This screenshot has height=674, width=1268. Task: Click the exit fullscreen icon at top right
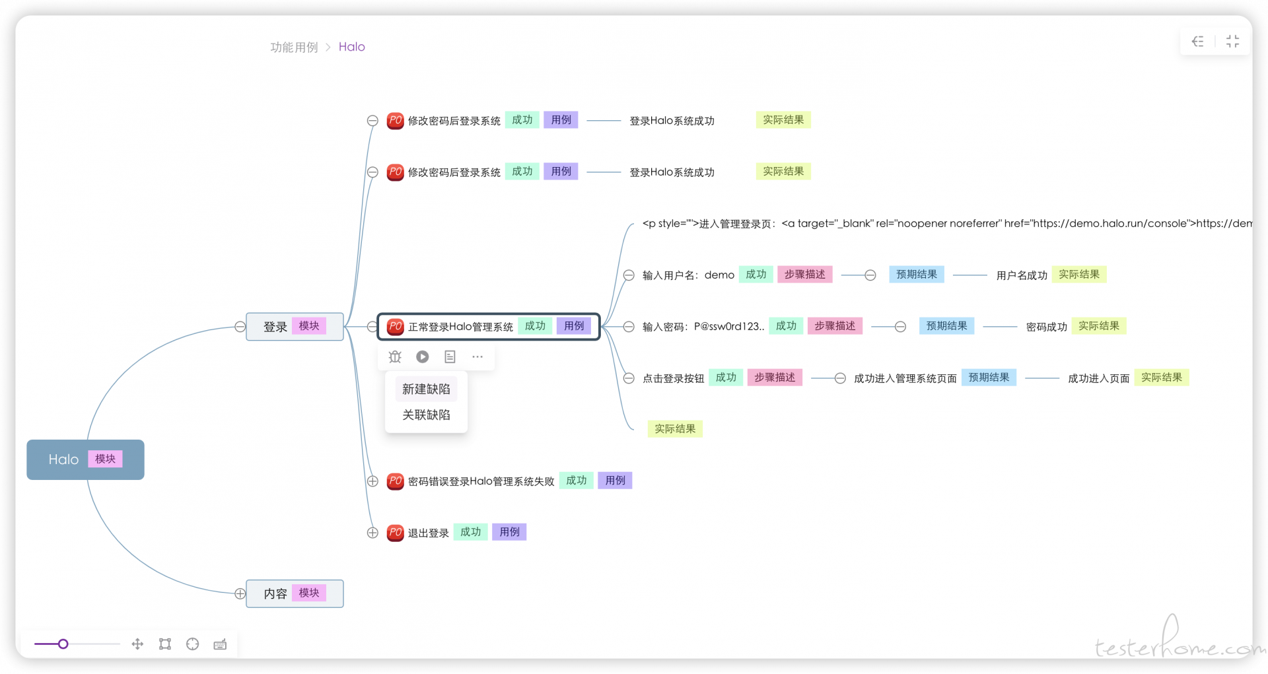1232,42
